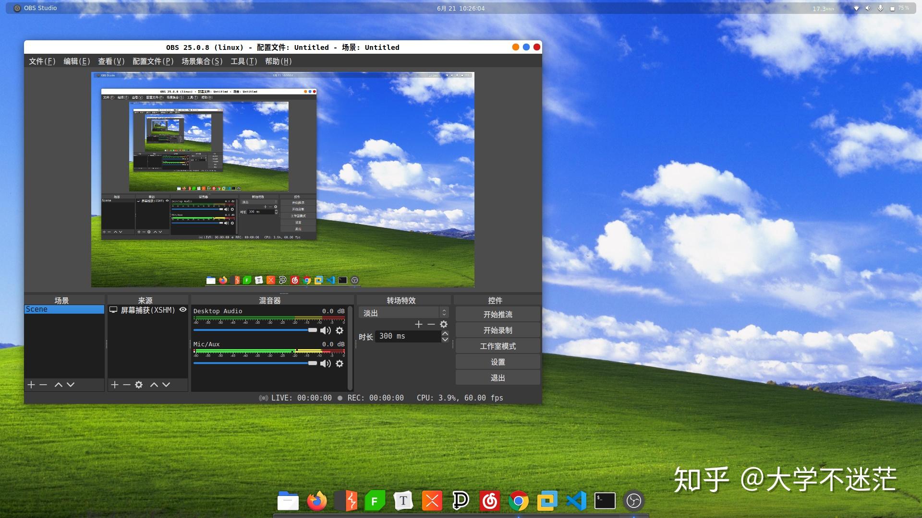Open the 文件 (File) menu
The width and height of the screenshot is (922, 518).
(41, 61)
